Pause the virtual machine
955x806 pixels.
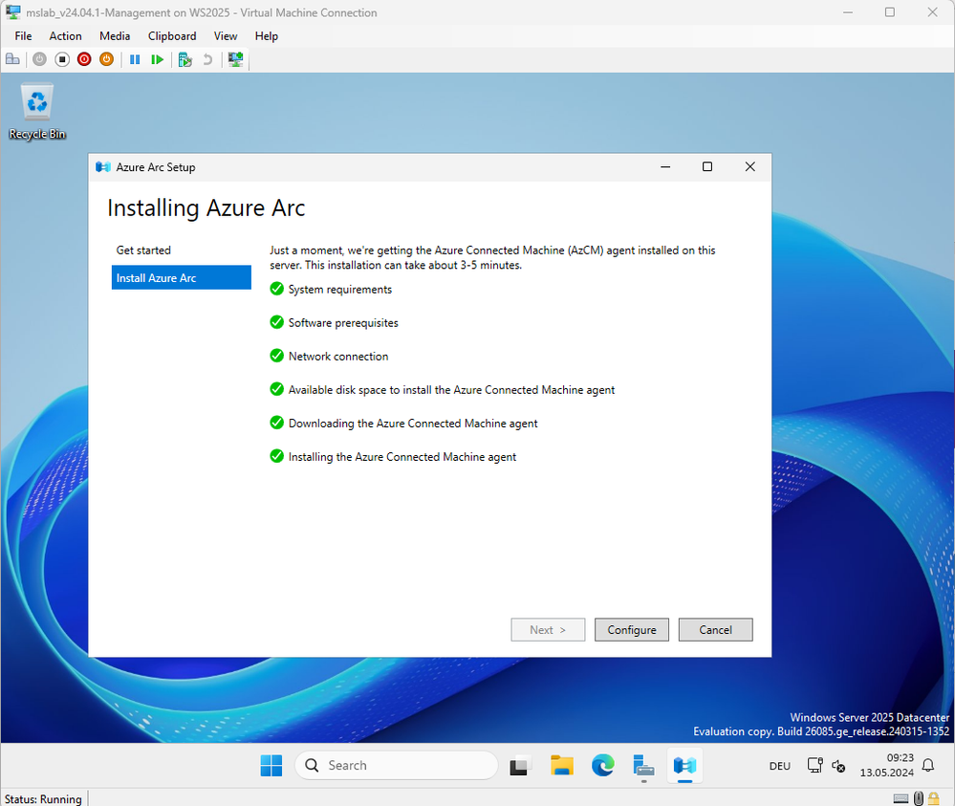(x=135, y=59)
